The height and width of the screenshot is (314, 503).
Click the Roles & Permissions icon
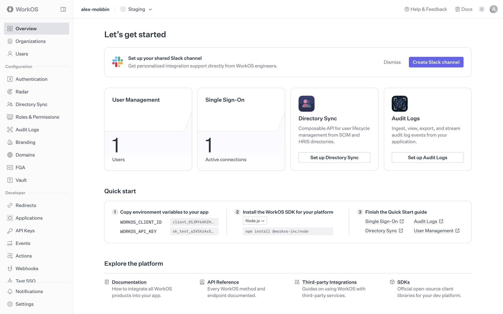[x=10, y=117]
